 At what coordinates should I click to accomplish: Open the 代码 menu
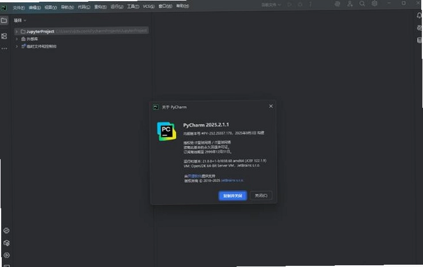coord(84,7)
